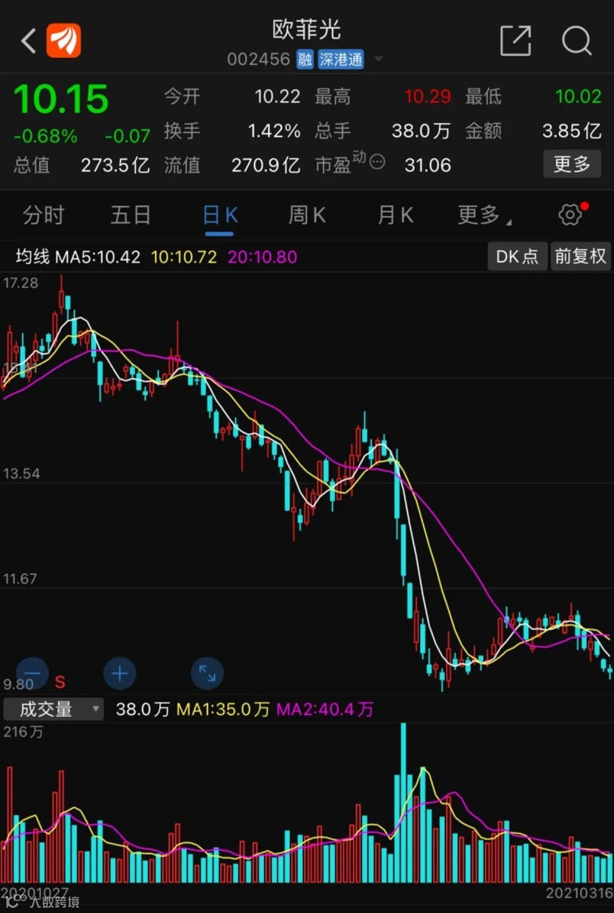
Task: Tap the MA1:35.0万 volume label
Action: (x=223, y=709)
